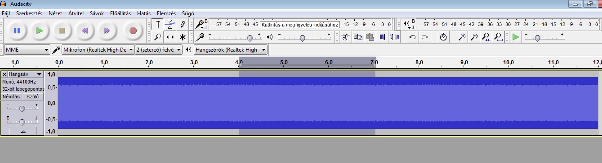Open the 2 (sztereó) channels dropdown

tap(159, 50)
